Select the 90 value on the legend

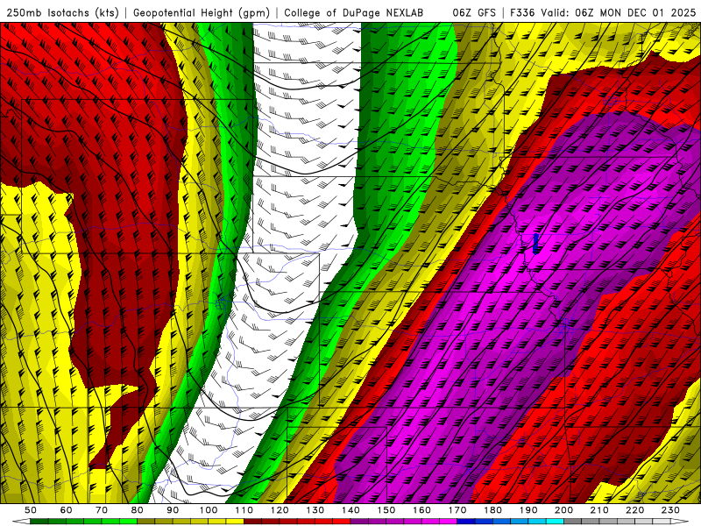[173, 510]
